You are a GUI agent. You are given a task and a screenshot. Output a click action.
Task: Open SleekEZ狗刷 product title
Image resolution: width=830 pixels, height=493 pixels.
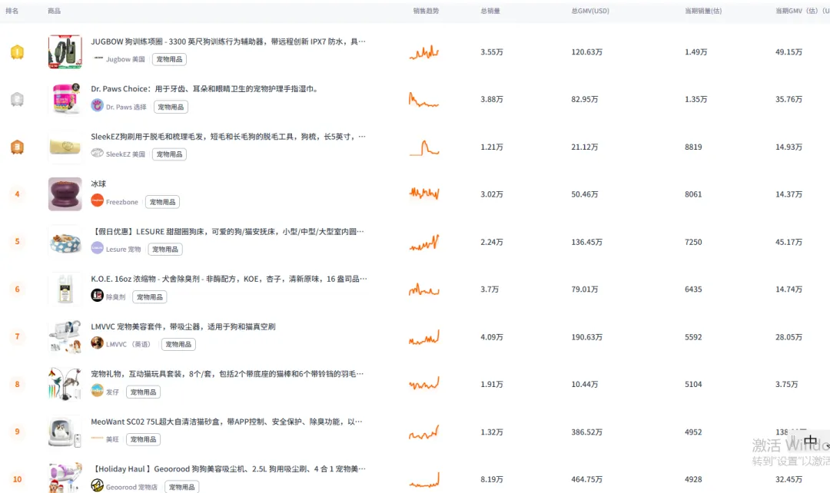coord(228,137)
